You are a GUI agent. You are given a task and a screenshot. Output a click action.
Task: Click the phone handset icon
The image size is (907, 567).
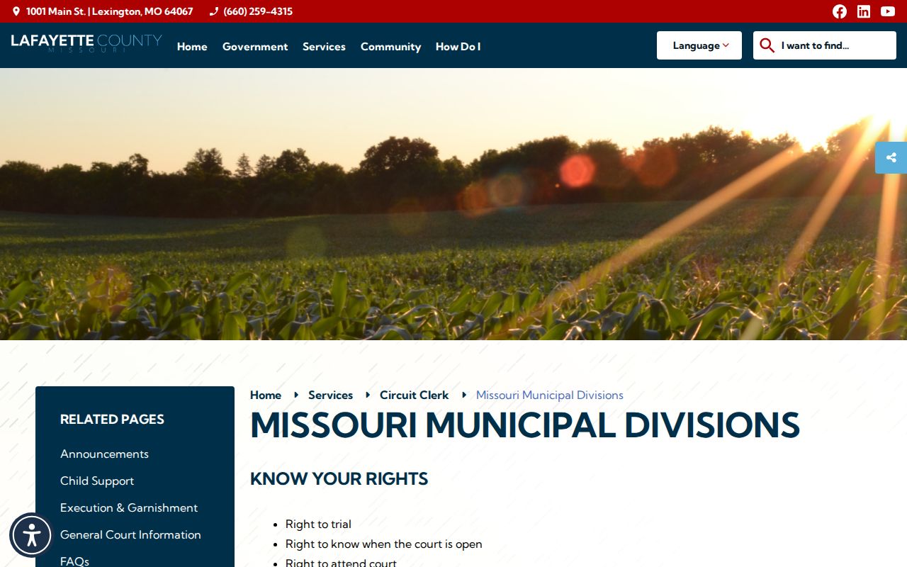pos(214,11)
